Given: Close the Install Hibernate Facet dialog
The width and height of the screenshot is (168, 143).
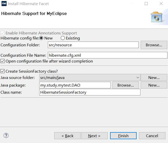Looking at the screenshot, I should tap(161, 4).
